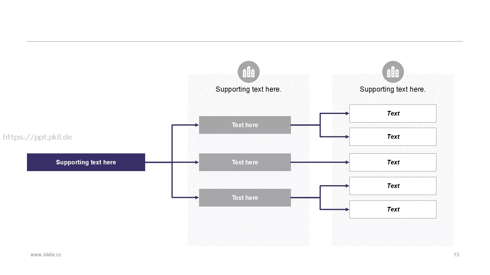The image size is (490, 275).
Task: Click the second white 'Text' box
Action: 393,137
